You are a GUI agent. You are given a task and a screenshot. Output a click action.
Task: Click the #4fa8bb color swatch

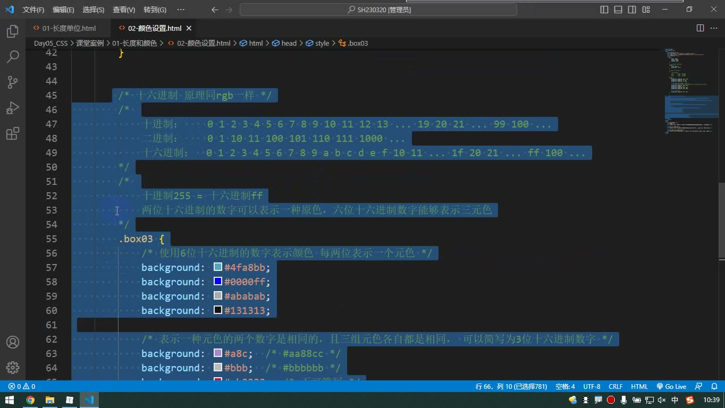tap(218, 267)
